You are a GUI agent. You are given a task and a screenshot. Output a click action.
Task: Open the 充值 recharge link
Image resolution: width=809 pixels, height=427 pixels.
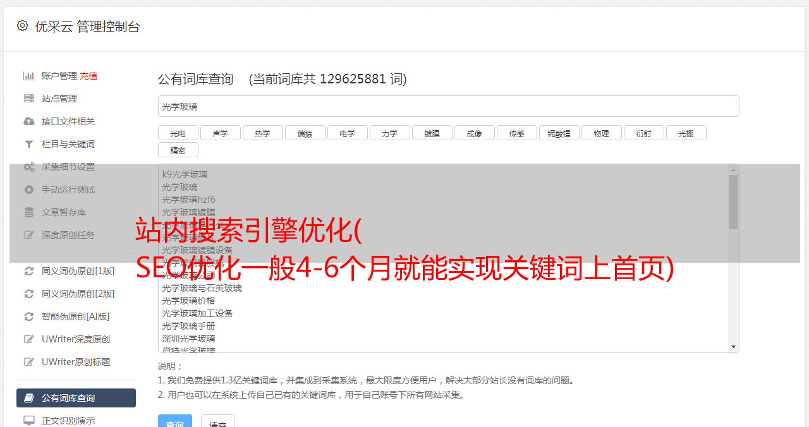[88, 76]
